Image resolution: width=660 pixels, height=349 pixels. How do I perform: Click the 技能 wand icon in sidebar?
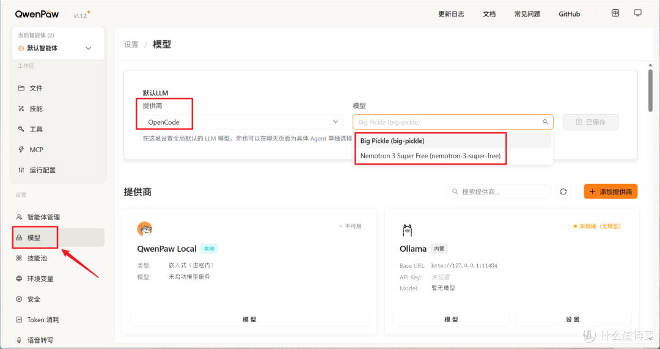pyautogui.click(x=21, y=109)
